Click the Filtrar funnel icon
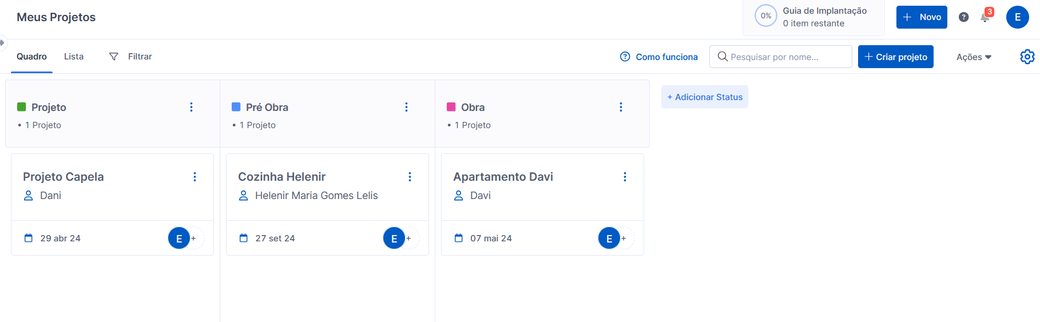Viewport: 1040px width, 322px height. 114,57
